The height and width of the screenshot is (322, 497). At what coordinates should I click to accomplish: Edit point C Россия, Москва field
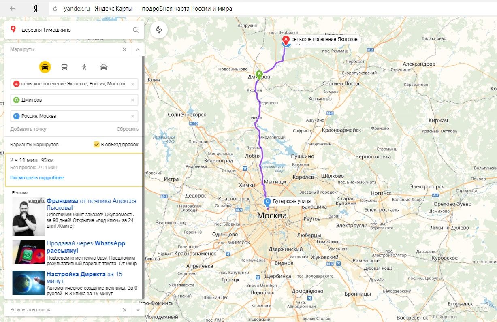(75, 116)
